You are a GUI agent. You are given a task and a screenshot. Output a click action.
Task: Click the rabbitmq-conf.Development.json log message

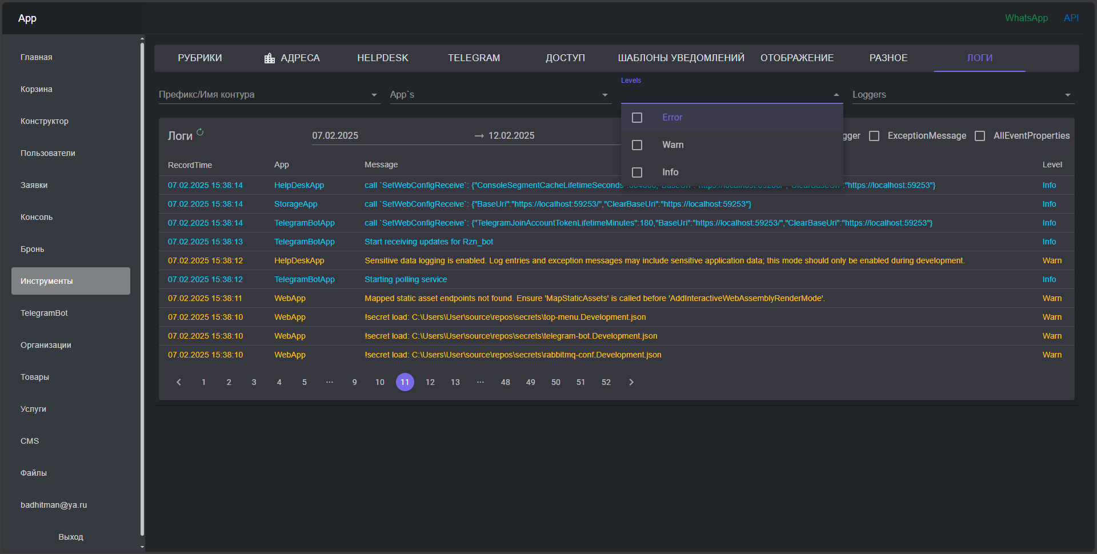click(x=513, y=355)
